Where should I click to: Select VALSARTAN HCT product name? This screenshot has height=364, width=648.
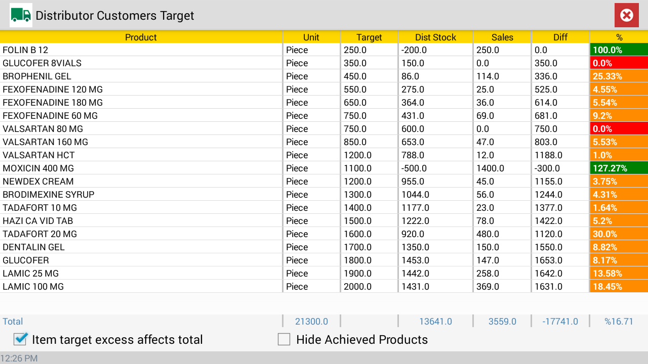click(38, 155)
